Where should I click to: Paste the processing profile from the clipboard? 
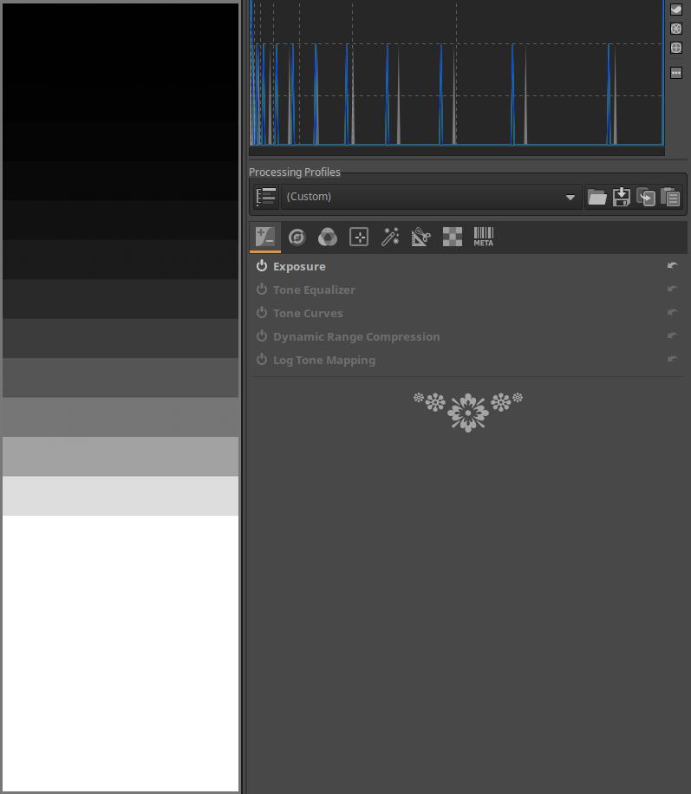coord(670,198)
